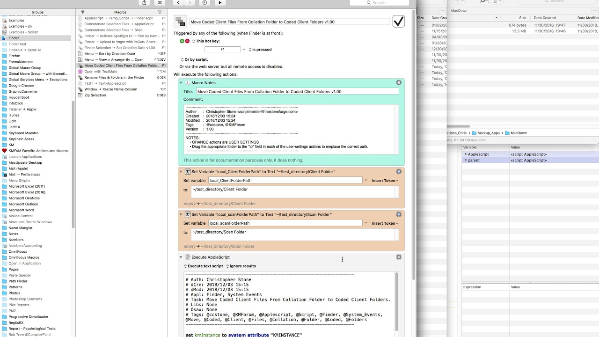
Task: Toggle the large macro enabled checkmark
Action: [398, 21]
